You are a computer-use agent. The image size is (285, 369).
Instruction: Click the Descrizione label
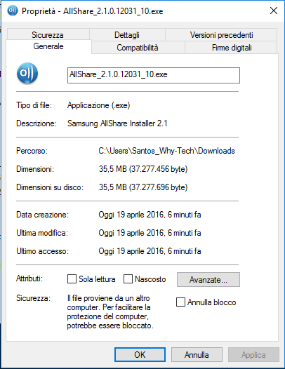click(x=37, y=123)
